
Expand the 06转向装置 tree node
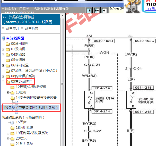click(3, 65)
